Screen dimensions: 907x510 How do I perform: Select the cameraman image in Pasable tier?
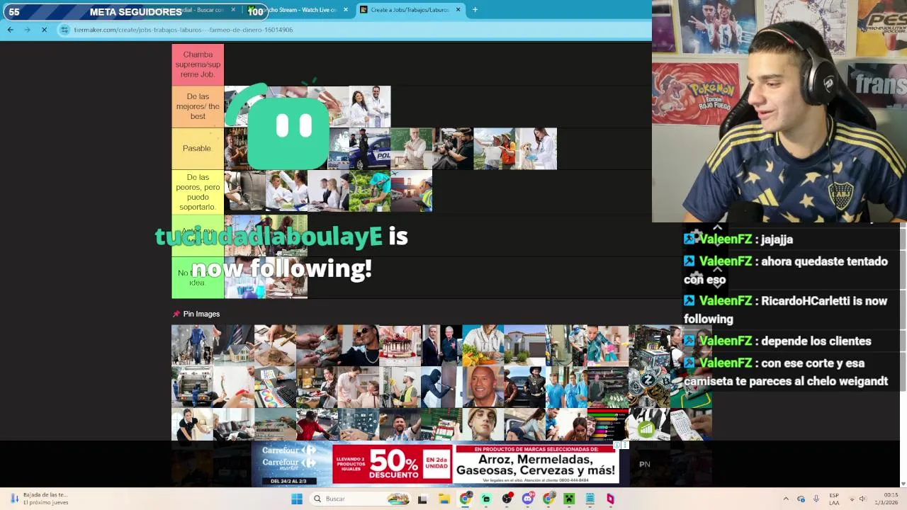pyautogui.click(x=453, y=149)
